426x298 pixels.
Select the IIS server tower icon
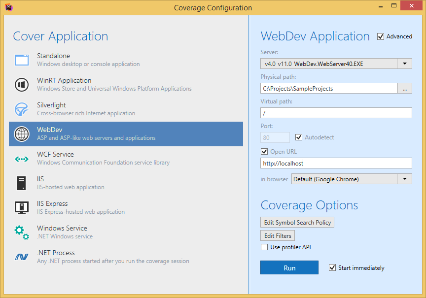(x=22, y=183)
